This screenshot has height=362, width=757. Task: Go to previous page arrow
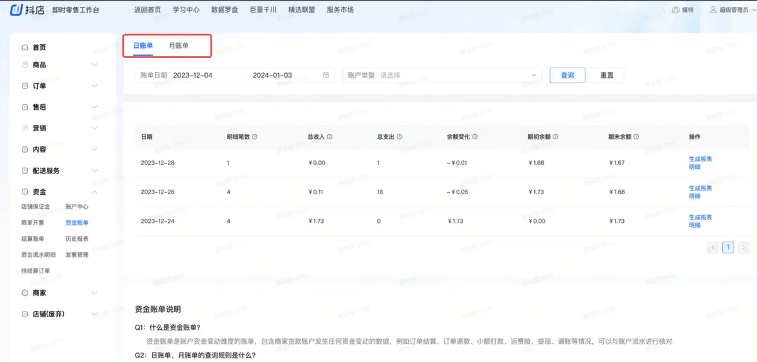point(713,247)
